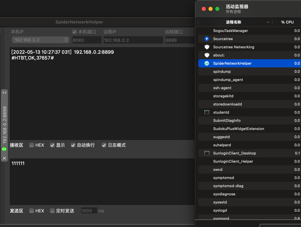Image resolution: width=301 pixels, height=227 pixels.
Task: Close the Activity Monitor window
Action: (204, 9)
